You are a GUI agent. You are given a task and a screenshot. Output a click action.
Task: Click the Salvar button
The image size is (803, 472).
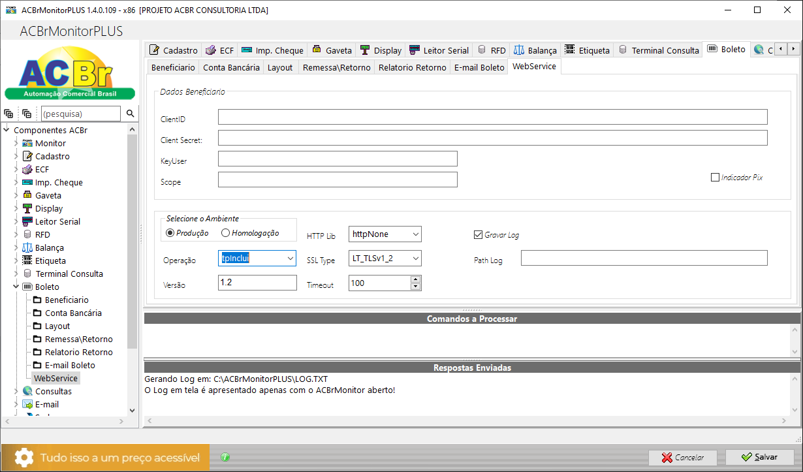(x=760, y=457)
